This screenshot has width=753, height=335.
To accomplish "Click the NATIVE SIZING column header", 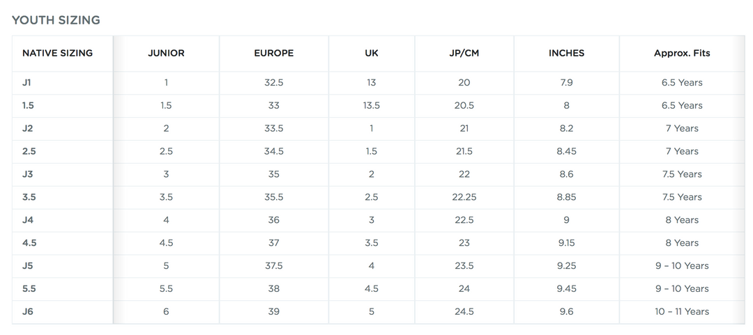I will (x=57, y=53).
